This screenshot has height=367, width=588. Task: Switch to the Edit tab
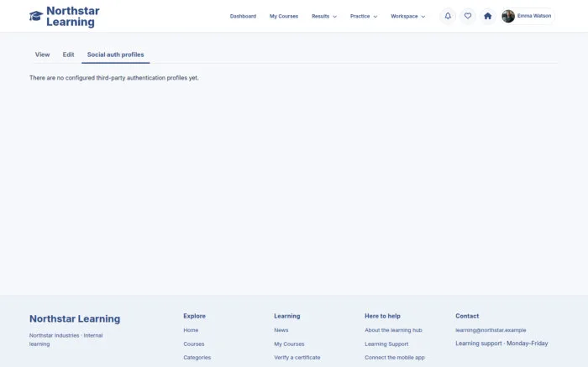click(x=68, y=54)
